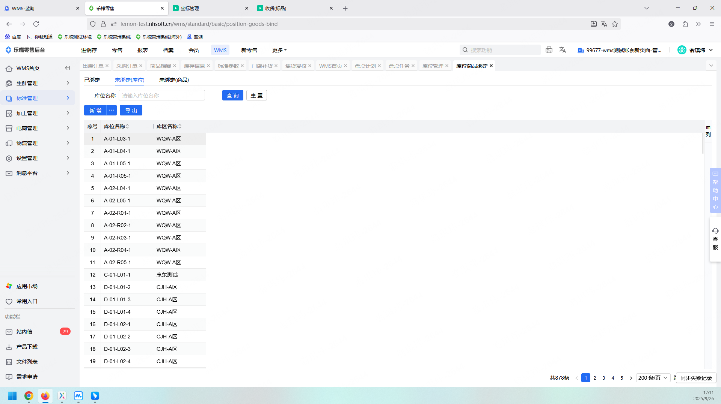Screen dimensions: 721x404
Task: Expand 消息平台 sidebar menu
Action: (x=38, y=173)
